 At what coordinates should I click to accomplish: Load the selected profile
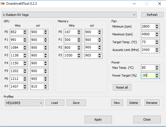[x=55, y=103]
